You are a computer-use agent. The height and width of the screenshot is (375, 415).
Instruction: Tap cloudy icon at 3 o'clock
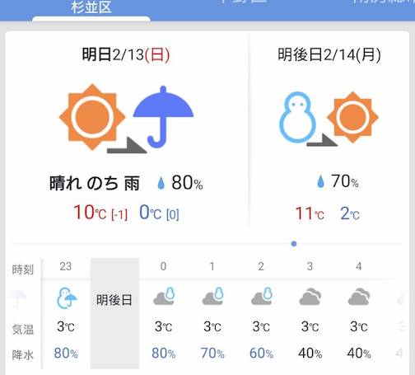pyautogui.click(x=310, y=297)
